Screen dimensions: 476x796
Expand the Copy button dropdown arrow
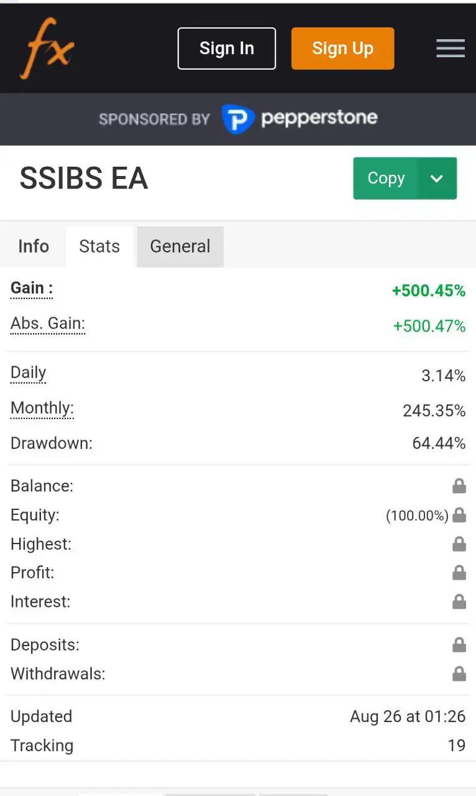tap(437, 178)
